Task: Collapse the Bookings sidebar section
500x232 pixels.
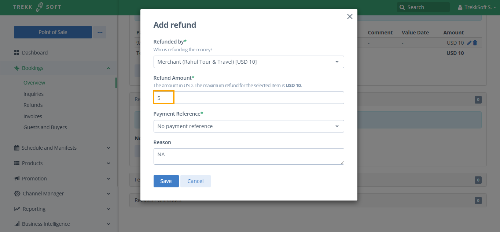Action: point(108,68)
